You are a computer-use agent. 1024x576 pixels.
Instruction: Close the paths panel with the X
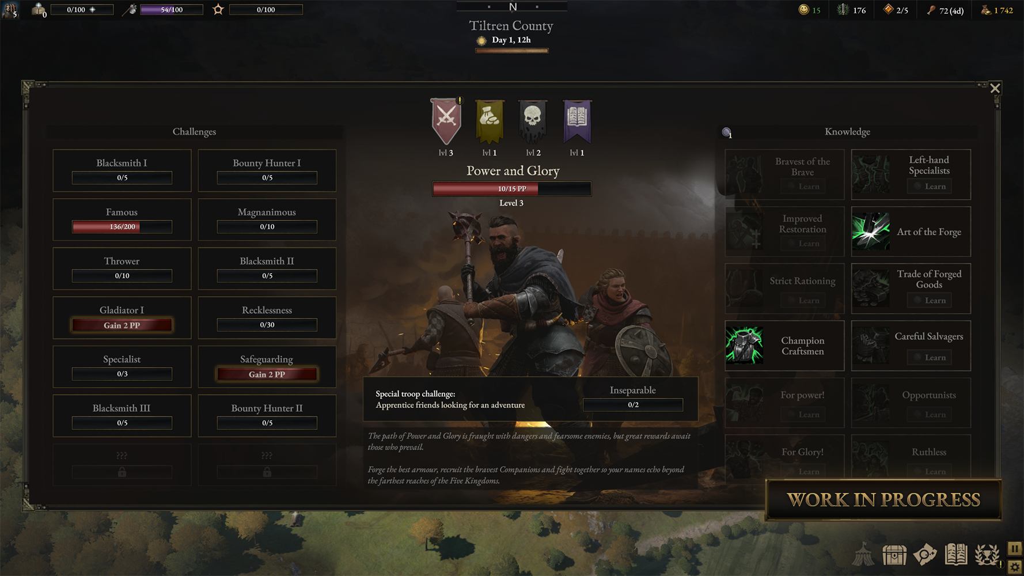point(995,88)
